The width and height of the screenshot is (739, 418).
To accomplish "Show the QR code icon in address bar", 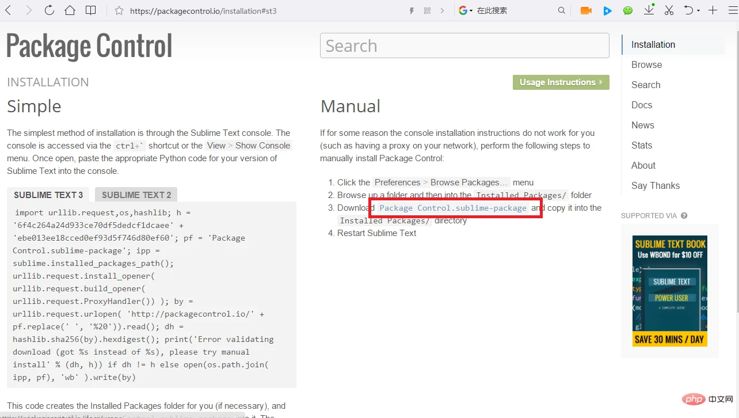I will coord(427,11).
